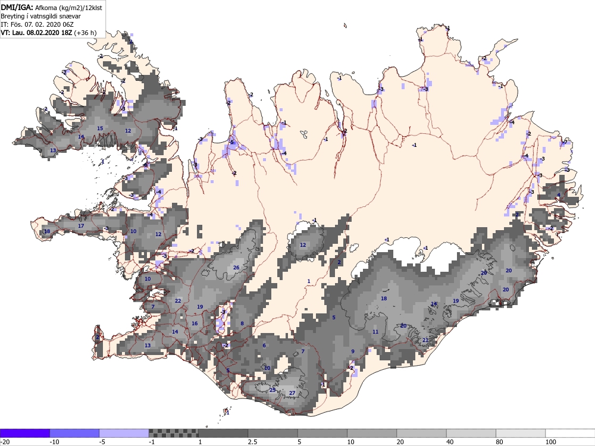Click the map value '26' on the glacier
The width and height of the screenshot is (595, 446).
[x=236, y=268]
